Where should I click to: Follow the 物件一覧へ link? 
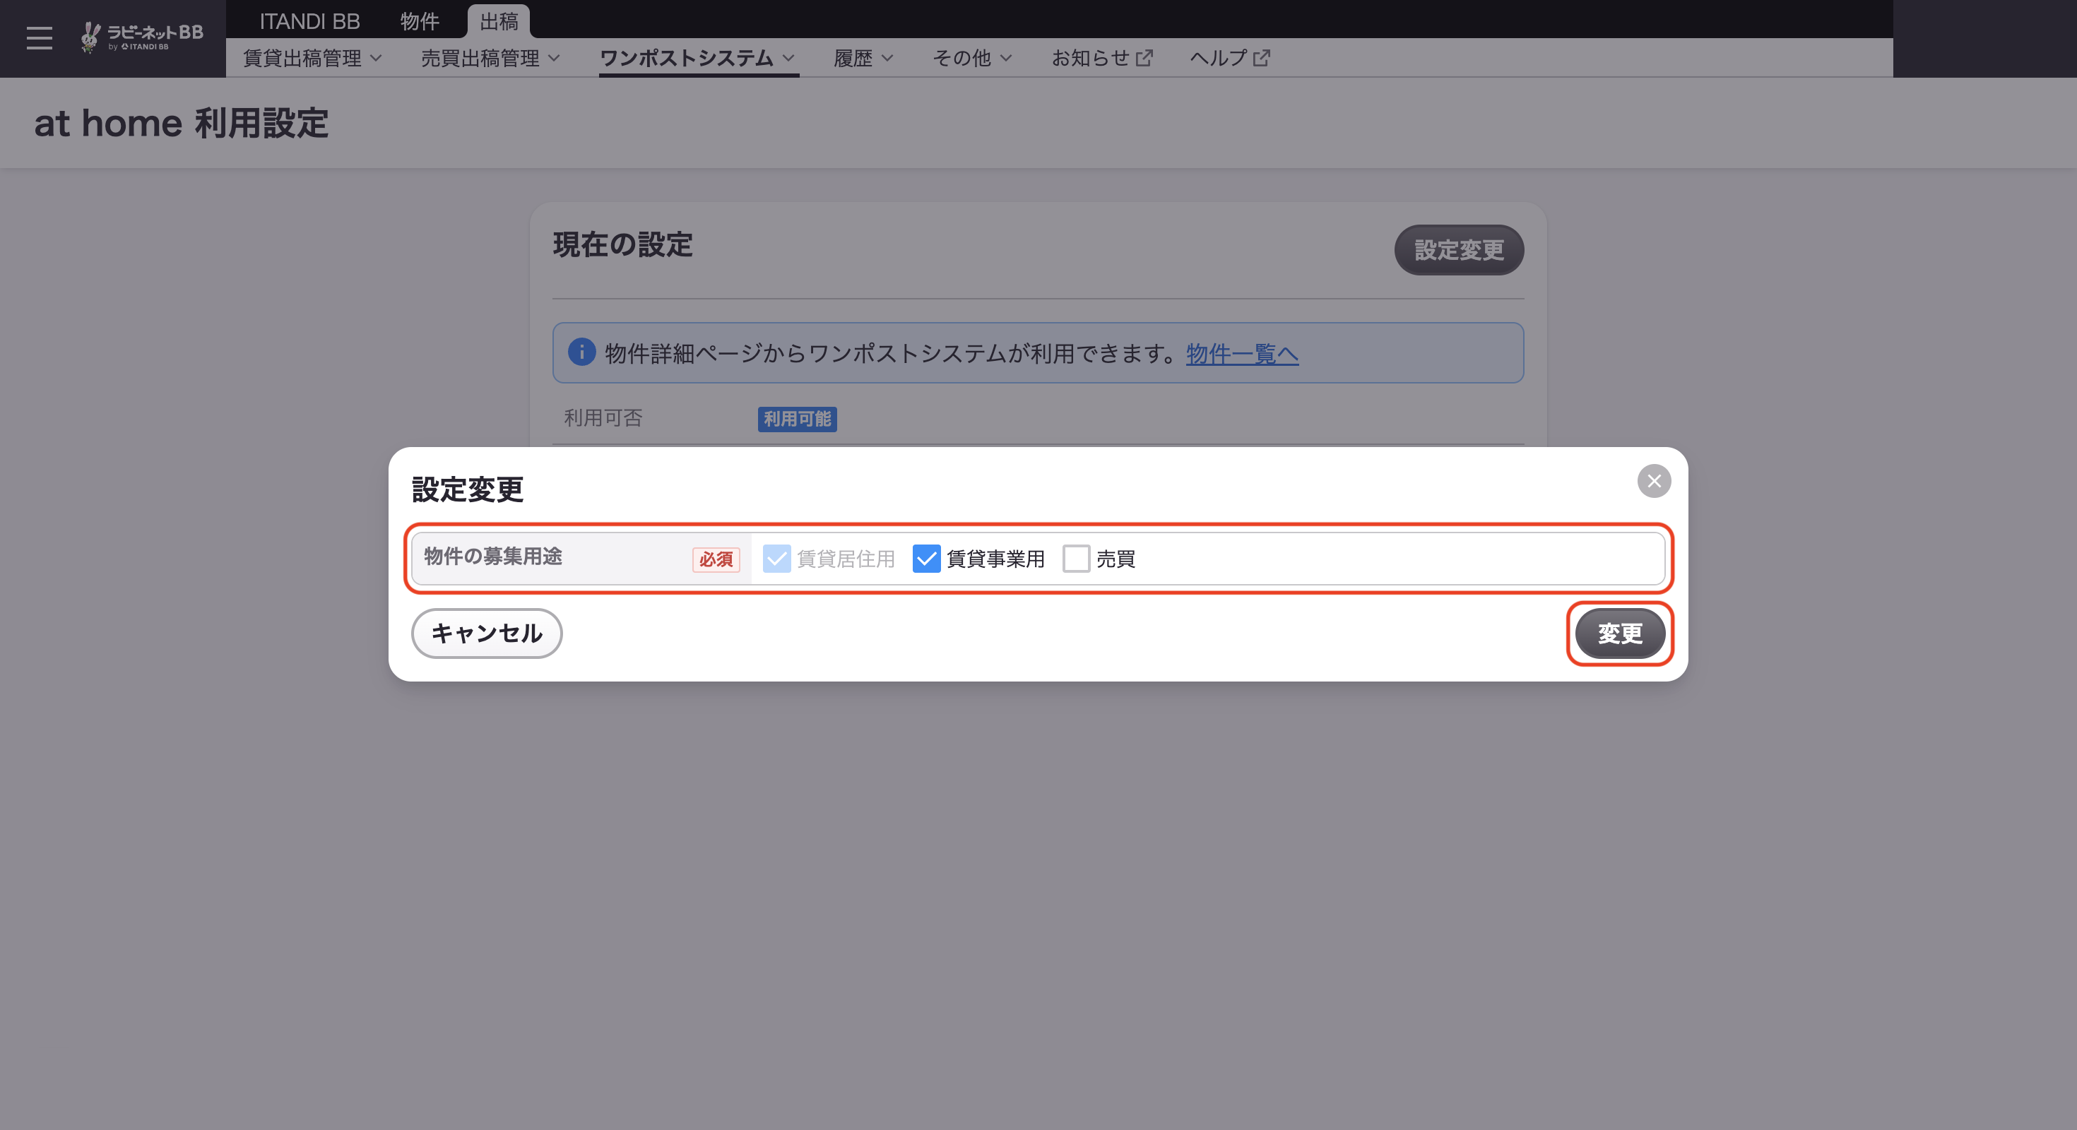point(1242,353)
